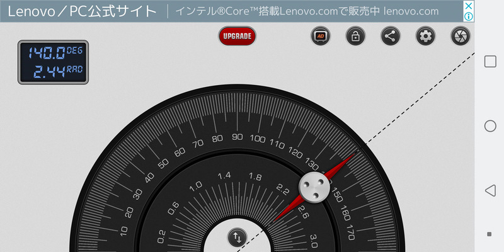Tap the 1.4 radian label
Image resolution: width=504 pixels, height=252 pixels.
point(224,176)
